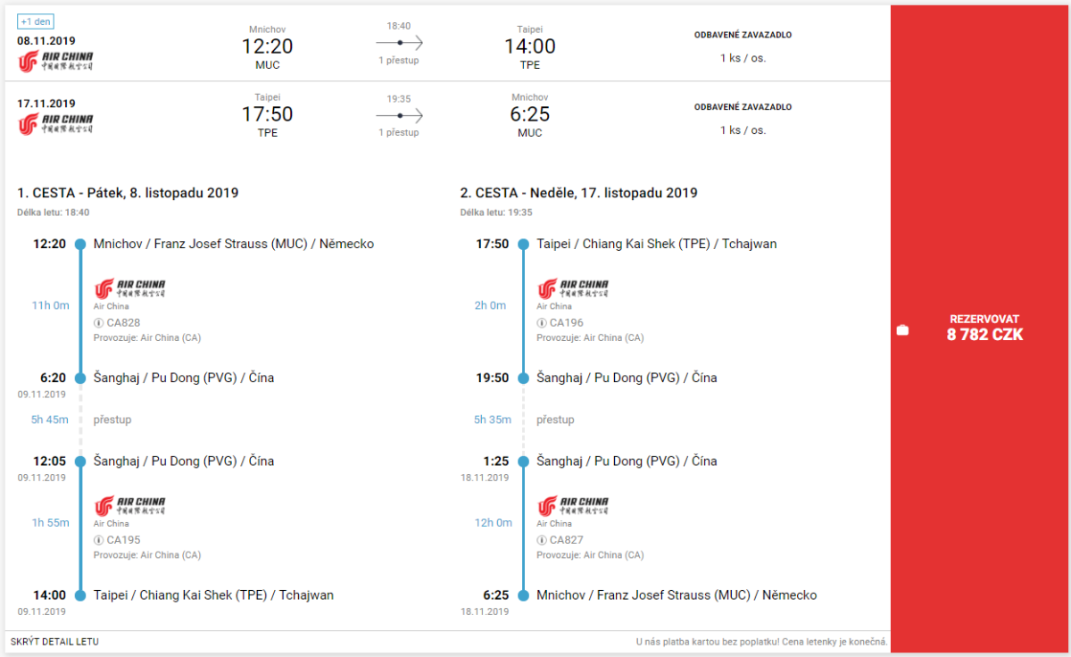Click info icon next to flight CA195
The height and width of the screenshot is (657, 1071).
coord(98,540)
